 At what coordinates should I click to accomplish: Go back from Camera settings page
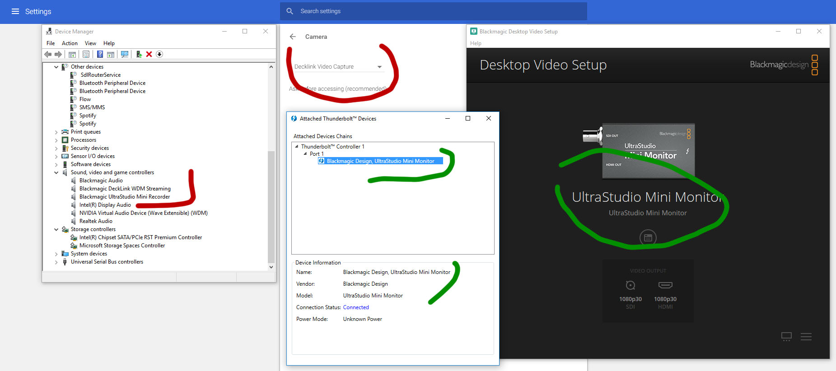click(293, 37)
